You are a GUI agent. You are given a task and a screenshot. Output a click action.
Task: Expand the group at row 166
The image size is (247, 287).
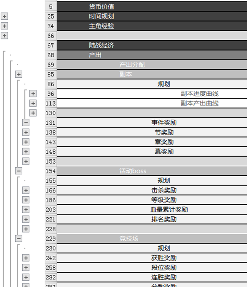coord(26,190)
